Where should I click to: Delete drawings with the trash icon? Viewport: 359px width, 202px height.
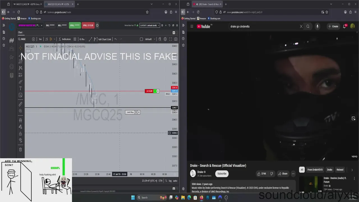tap(20, 150)
